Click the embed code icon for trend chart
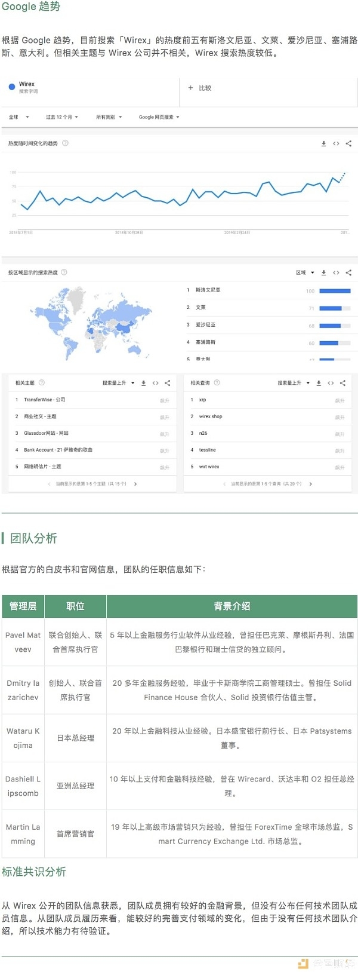Viewport: 358px width, 972px height. click(336, 143)
